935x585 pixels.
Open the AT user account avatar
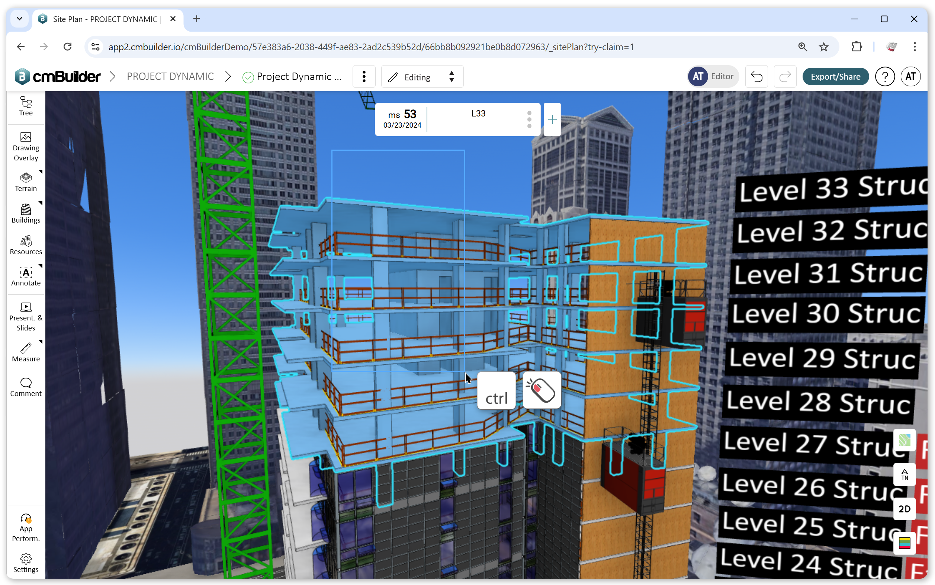point(910,77)
